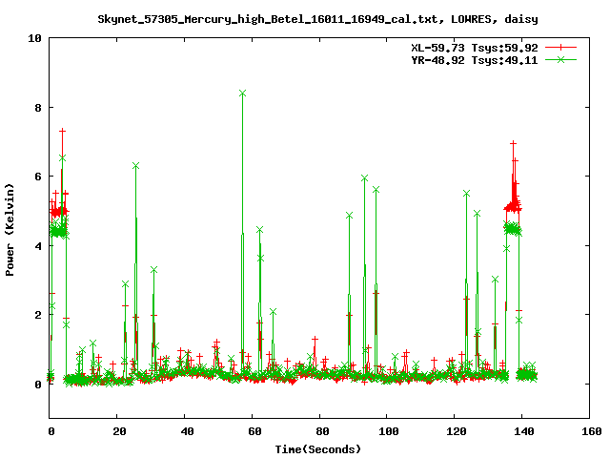Click the tallest green peak marker above 8 Kelvin

tap(243, 94)
